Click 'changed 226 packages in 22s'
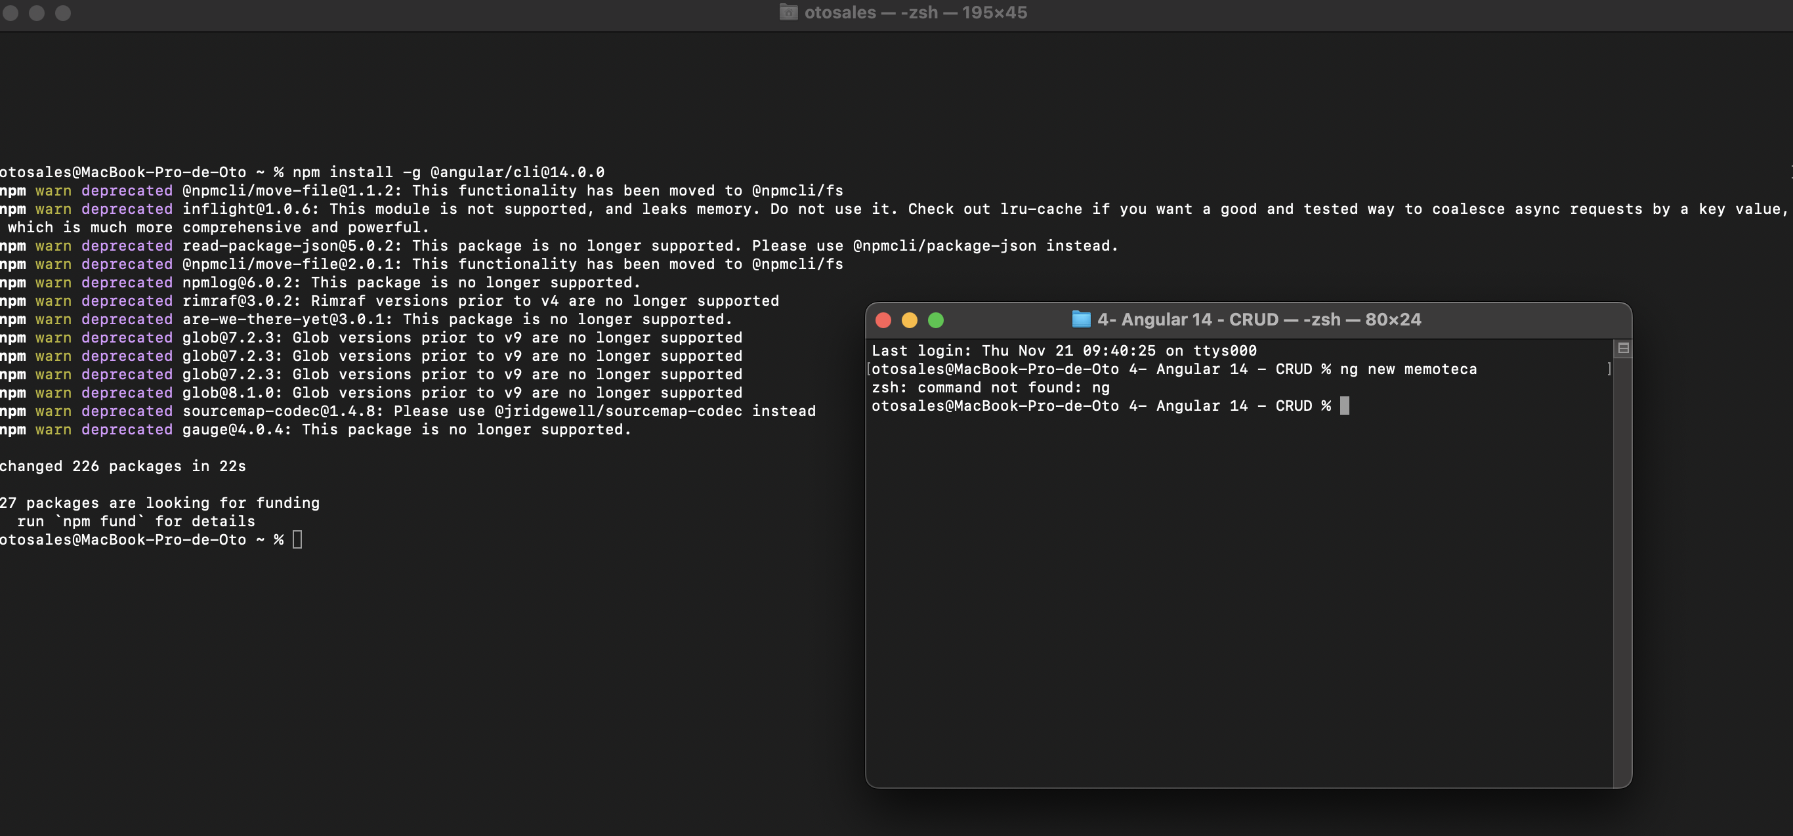1793x836 pixels. pyautogui.click(x=123, y=467)
